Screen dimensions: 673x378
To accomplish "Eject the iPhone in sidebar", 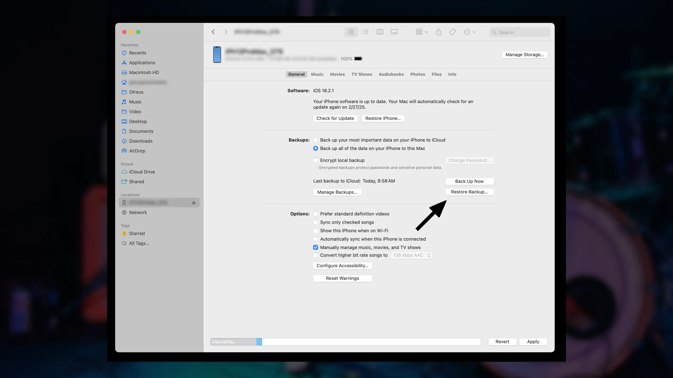I will click(x=194, y=203).
